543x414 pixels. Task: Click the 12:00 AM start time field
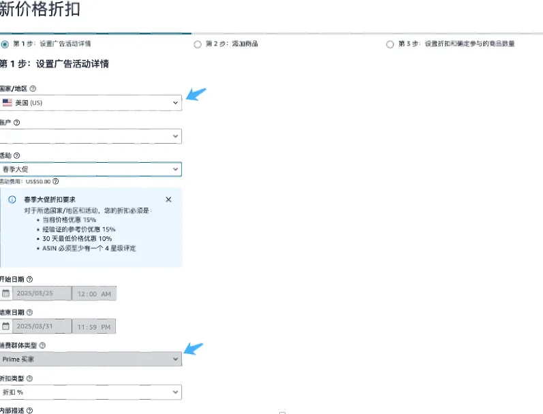point(95,293)
